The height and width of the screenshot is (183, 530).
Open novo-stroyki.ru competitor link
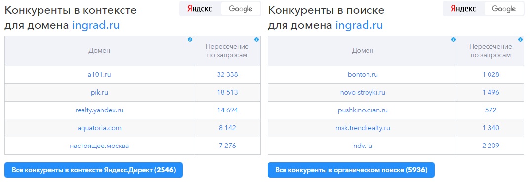tap(363, 93)
